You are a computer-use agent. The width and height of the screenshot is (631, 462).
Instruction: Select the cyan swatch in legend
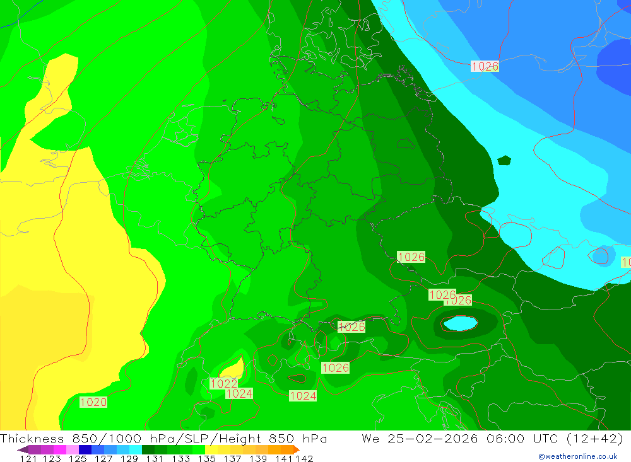coord(136,449)
